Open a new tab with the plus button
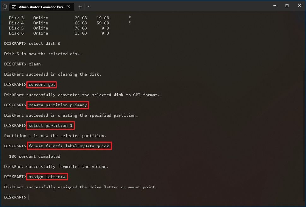The width and height of the screenshot is (306, 207). [x=80, y=6]
